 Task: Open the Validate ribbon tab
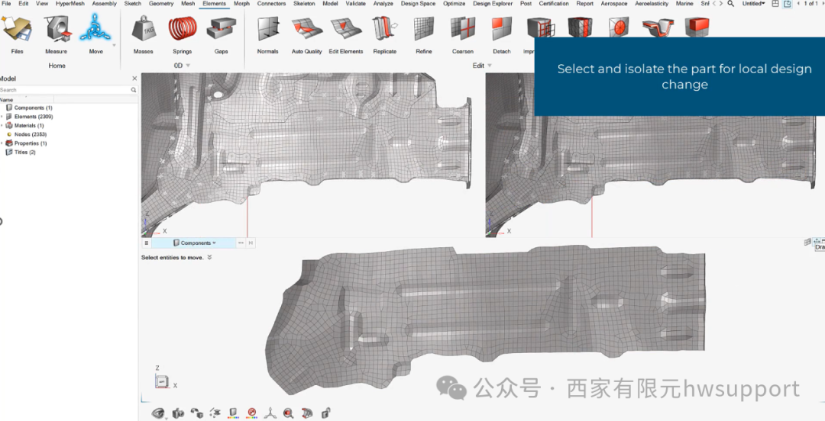(356, 4)
